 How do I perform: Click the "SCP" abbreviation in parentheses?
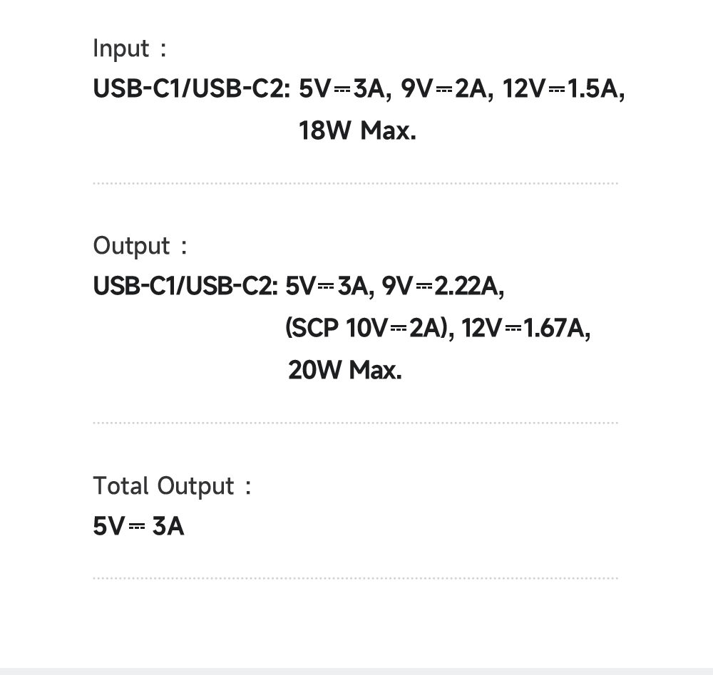tap(315, 329)
